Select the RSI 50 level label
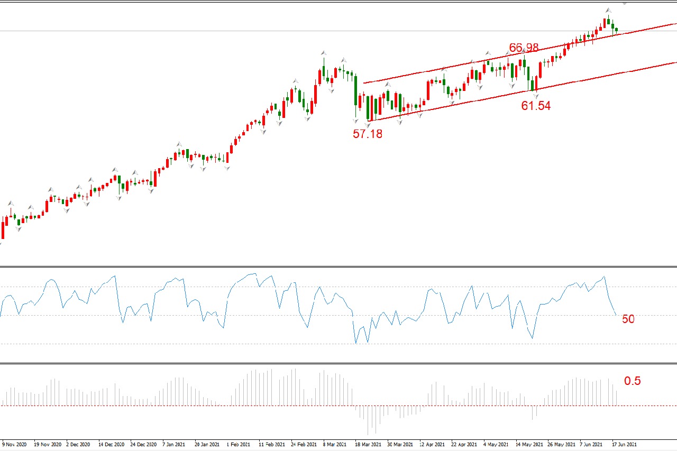 [628, 319]
